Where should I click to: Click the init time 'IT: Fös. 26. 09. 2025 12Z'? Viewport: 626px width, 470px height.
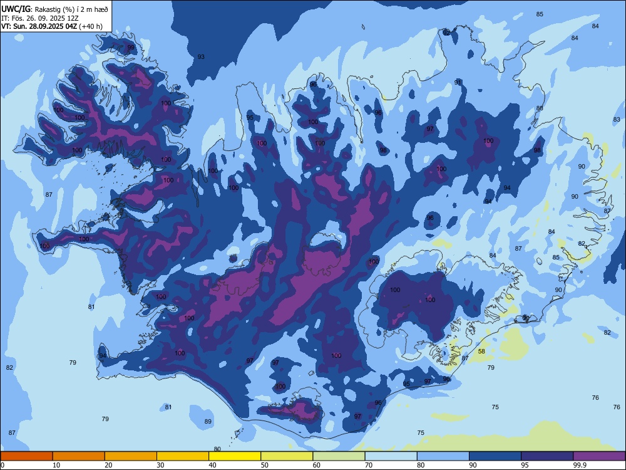click(x=40, y=18)
